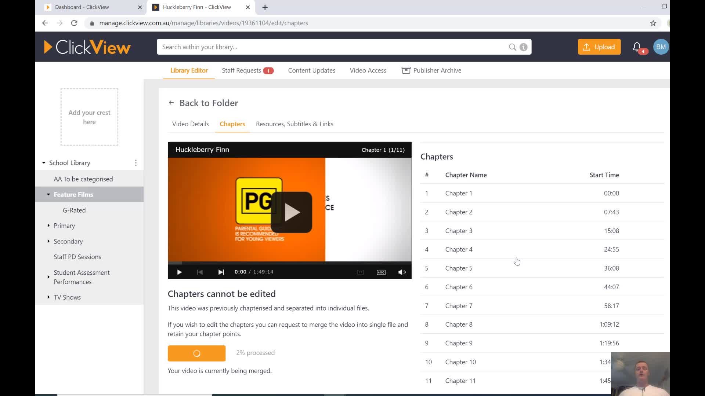Select Chapter 3 row
Image resolution: width=705 pixels, height=396 pixels.
(542, 231)
